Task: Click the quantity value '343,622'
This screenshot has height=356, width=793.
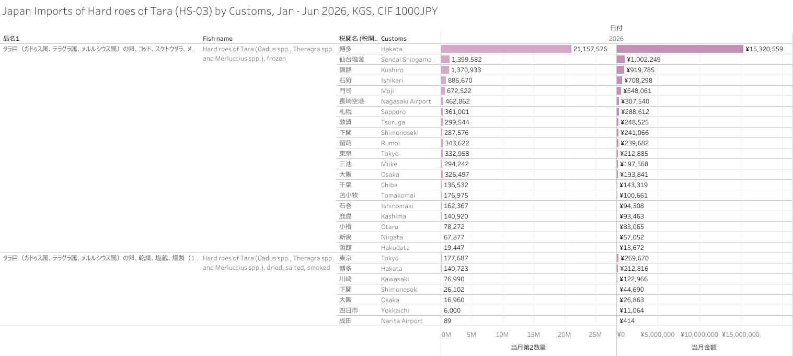Action: click(x=457, y=143)
